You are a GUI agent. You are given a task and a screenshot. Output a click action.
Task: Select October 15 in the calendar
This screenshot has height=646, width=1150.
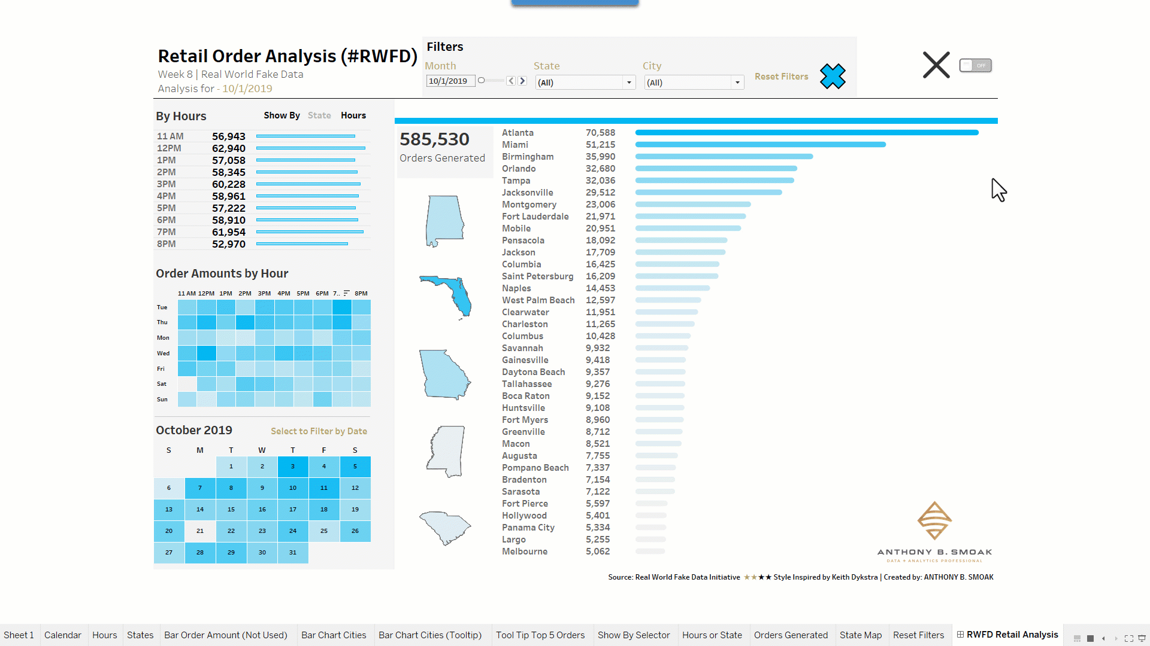tap(231, 509)
